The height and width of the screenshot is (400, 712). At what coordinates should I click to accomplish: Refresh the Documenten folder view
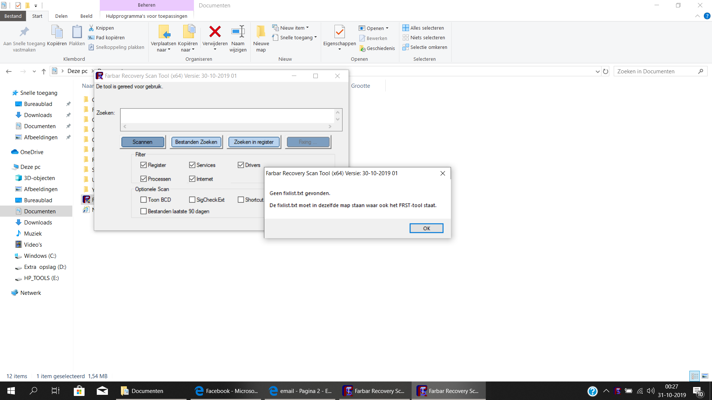(x=606, y=71)
